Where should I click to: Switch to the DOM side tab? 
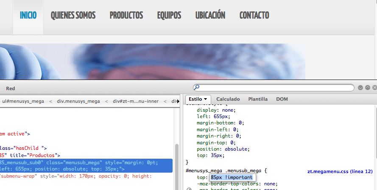(x=282, y=99)
